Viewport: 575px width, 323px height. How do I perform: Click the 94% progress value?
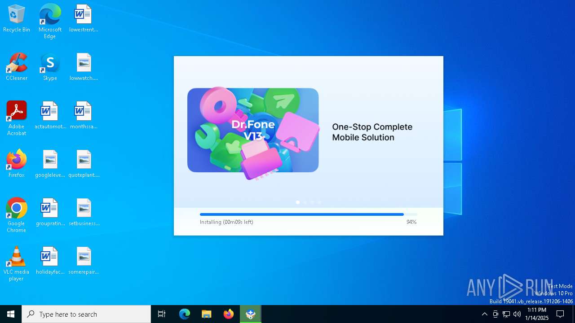[x=411, y=222]
